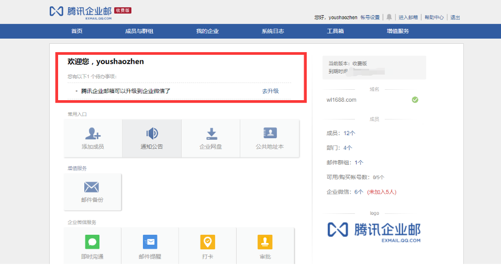Click welcome heading 欢迎您, youshaozhen
This screenshot has width=501, height=265.
tap(105, 62)
